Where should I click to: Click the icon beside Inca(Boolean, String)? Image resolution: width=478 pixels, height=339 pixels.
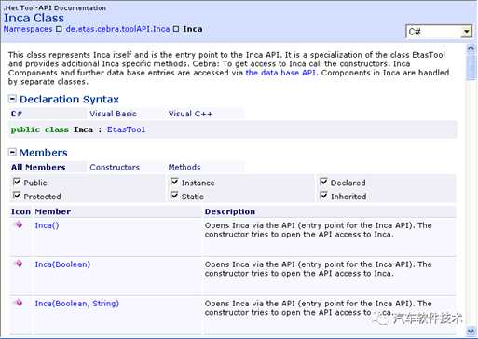19,302
